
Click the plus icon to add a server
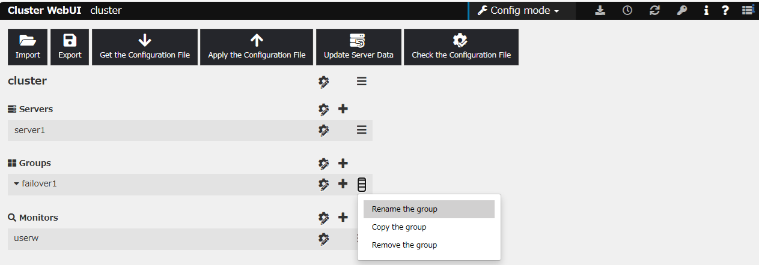click(343, 109)
